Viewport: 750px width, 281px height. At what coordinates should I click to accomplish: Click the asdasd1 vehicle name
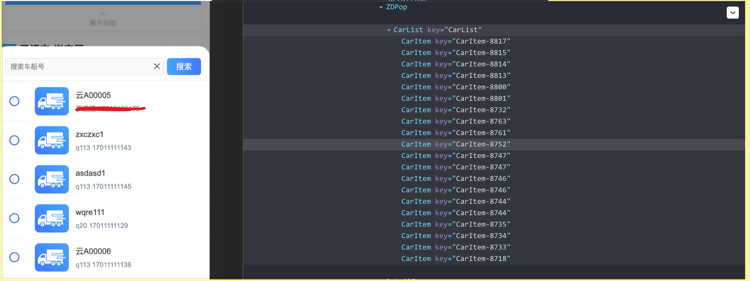(x=90, y=173)
